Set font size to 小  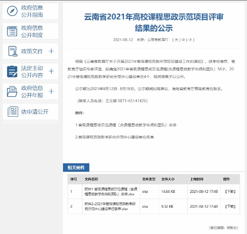point(189,40)
